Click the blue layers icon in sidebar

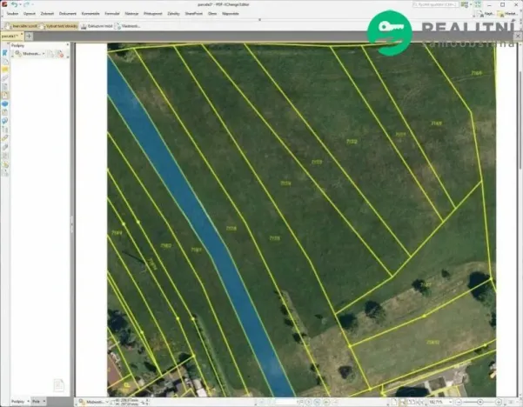point(4,103)
